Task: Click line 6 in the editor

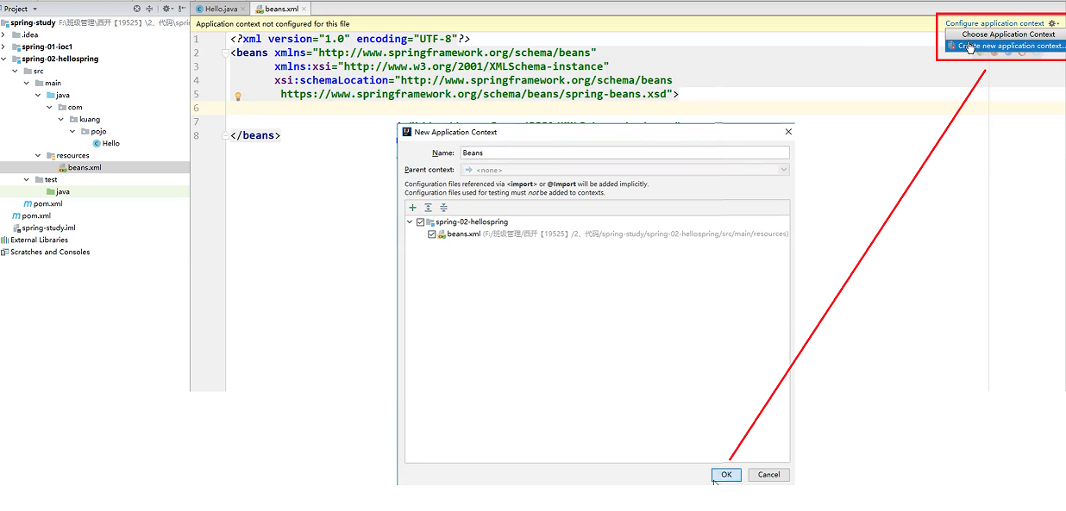Action: (645, 108)
